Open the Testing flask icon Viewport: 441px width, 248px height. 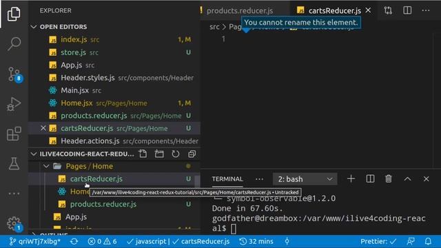pos(14,163)
